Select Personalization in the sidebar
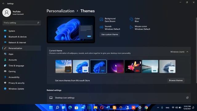This screenshot has height=111, width=197. click(22, 48)
